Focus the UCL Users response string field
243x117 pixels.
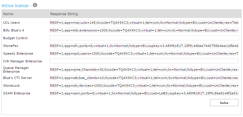click(x=144, y=23)
